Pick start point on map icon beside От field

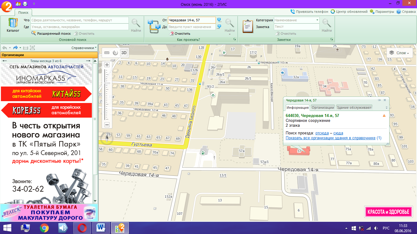[219, 20]
